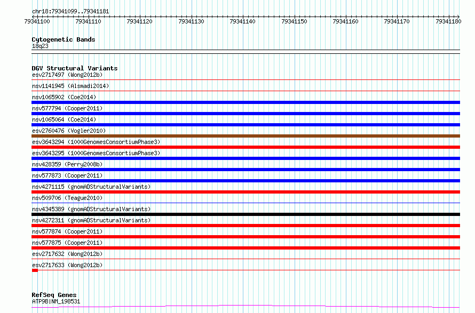The height and width of the screenshot is (313, 475).
Task: Click ruler position 79341110
Action: tap(88, 21)
